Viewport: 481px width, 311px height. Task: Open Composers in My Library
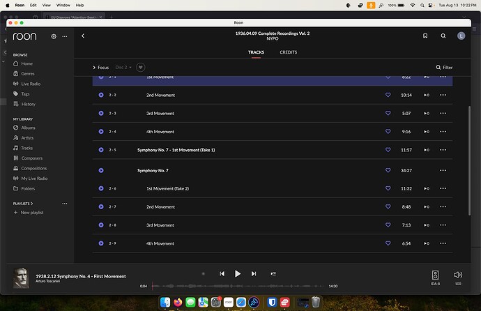(x=28, y=158)
